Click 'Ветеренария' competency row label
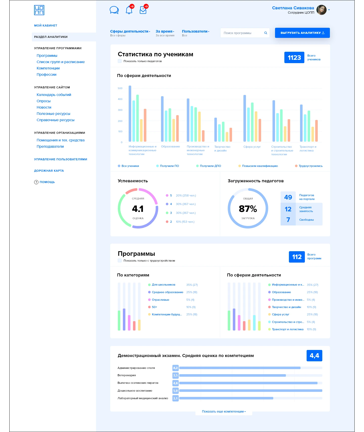This screenshot has height=432, width=364. click(x=127, y=375)
